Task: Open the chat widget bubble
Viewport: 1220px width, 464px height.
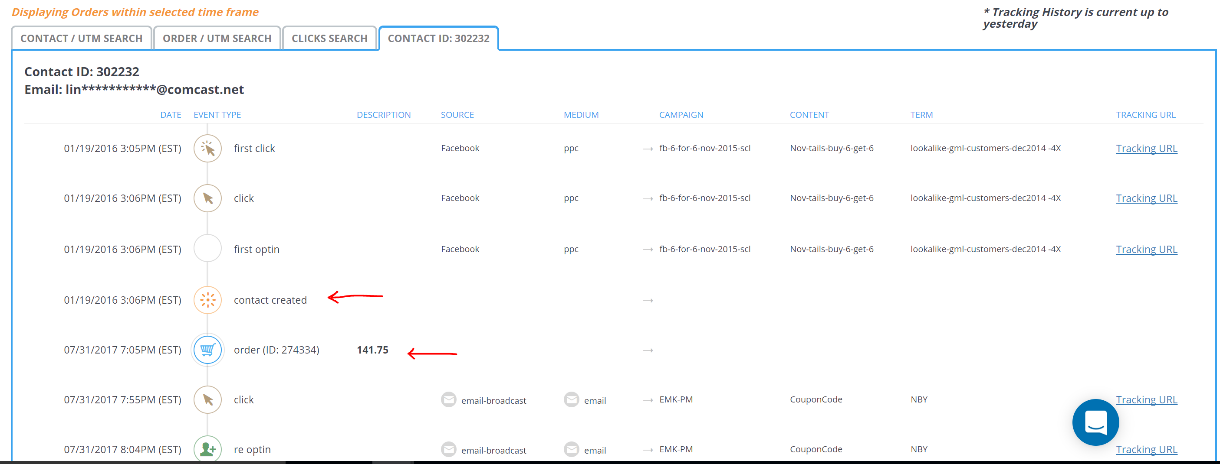Action: point(1095,422)
